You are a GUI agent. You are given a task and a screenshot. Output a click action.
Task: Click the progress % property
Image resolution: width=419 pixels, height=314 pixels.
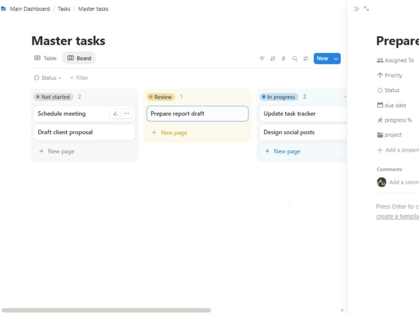coord(394,120)
